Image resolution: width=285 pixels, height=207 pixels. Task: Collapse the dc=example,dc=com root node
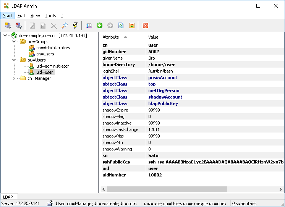point(5,36)
